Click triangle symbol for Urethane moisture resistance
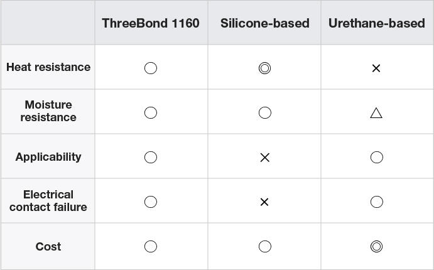434x270 pixels. [x=376, y=113]
